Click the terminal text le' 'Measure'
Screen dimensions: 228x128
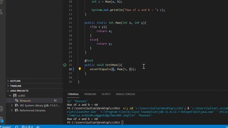coord(77,101)
